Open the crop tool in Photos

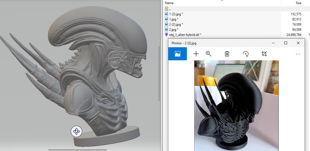264,54
